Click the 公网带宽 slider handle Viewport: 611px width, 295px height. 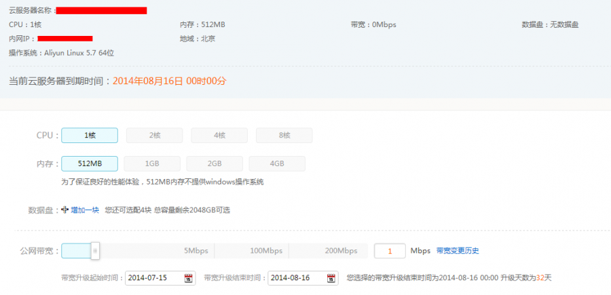pyautogui.click(x=95, y=251)
